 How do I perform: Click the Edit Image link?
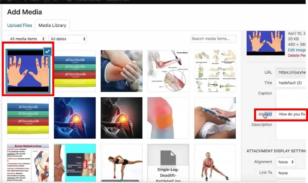coord(297,50)
